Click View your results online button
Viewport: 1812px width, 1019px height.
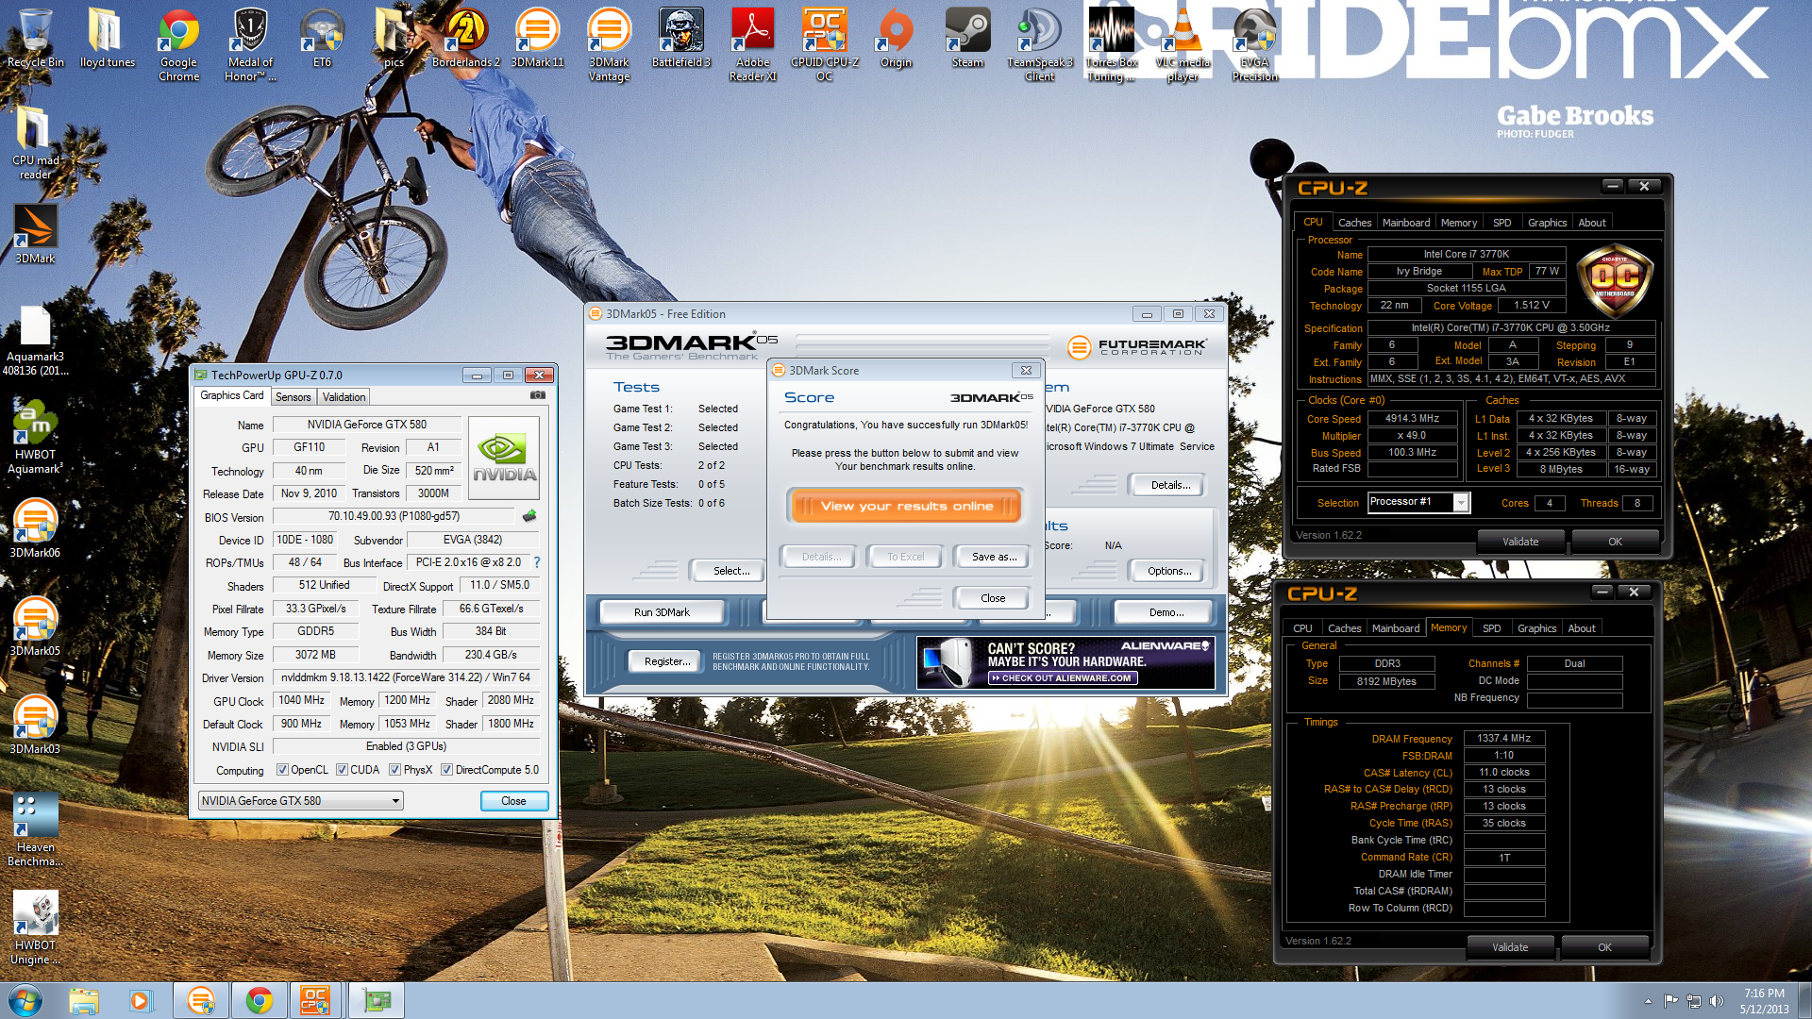tap(906, 506)
